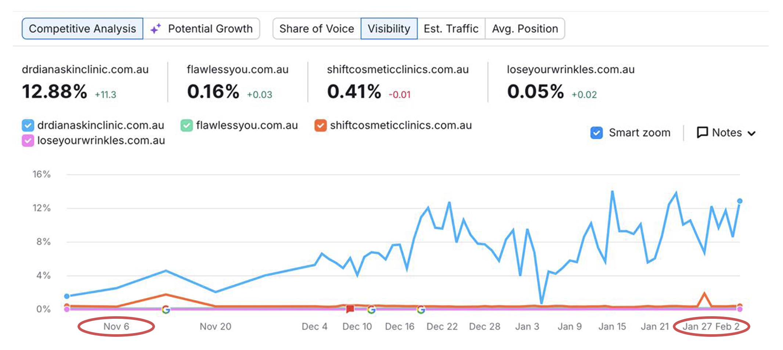Screen dimensions: 783x350
Task: Click the Google update icon near Dec 10
Action: pyautogui.click(x=371, y=310)
